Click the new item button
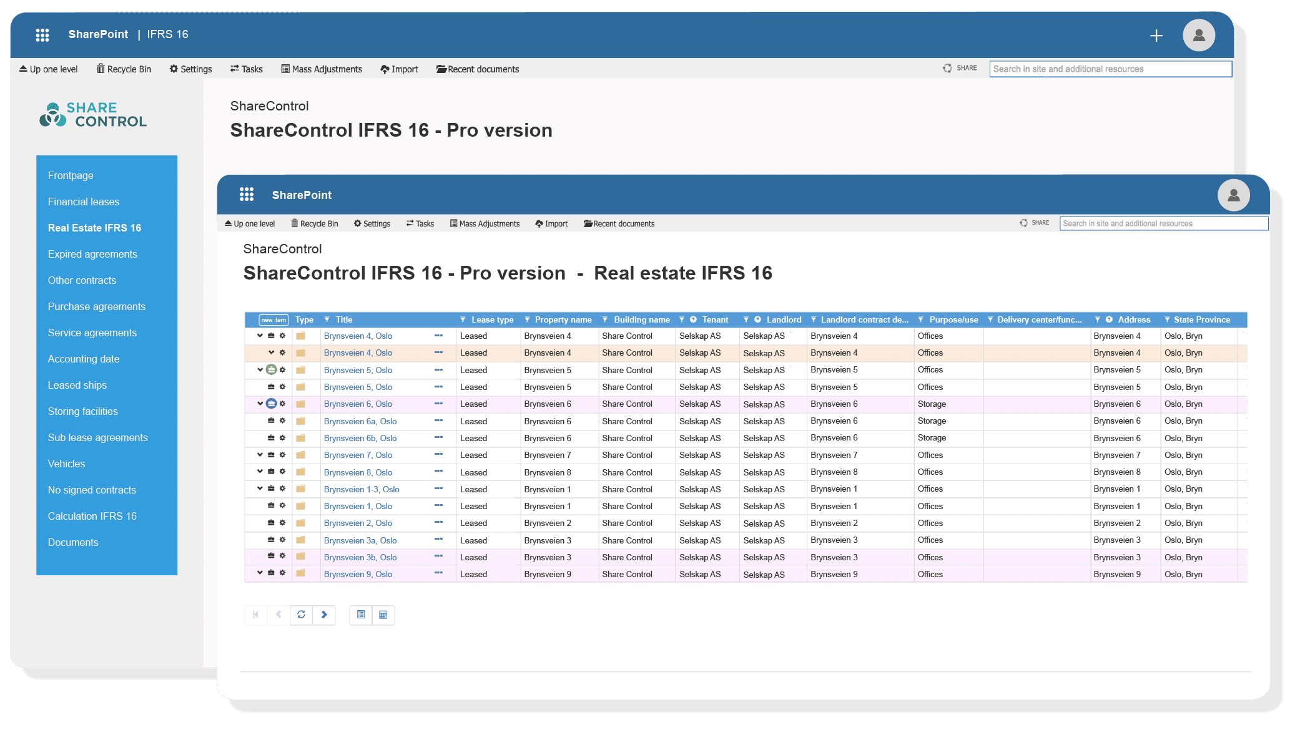Screen dimensions: 1305x735 [273, 319]
